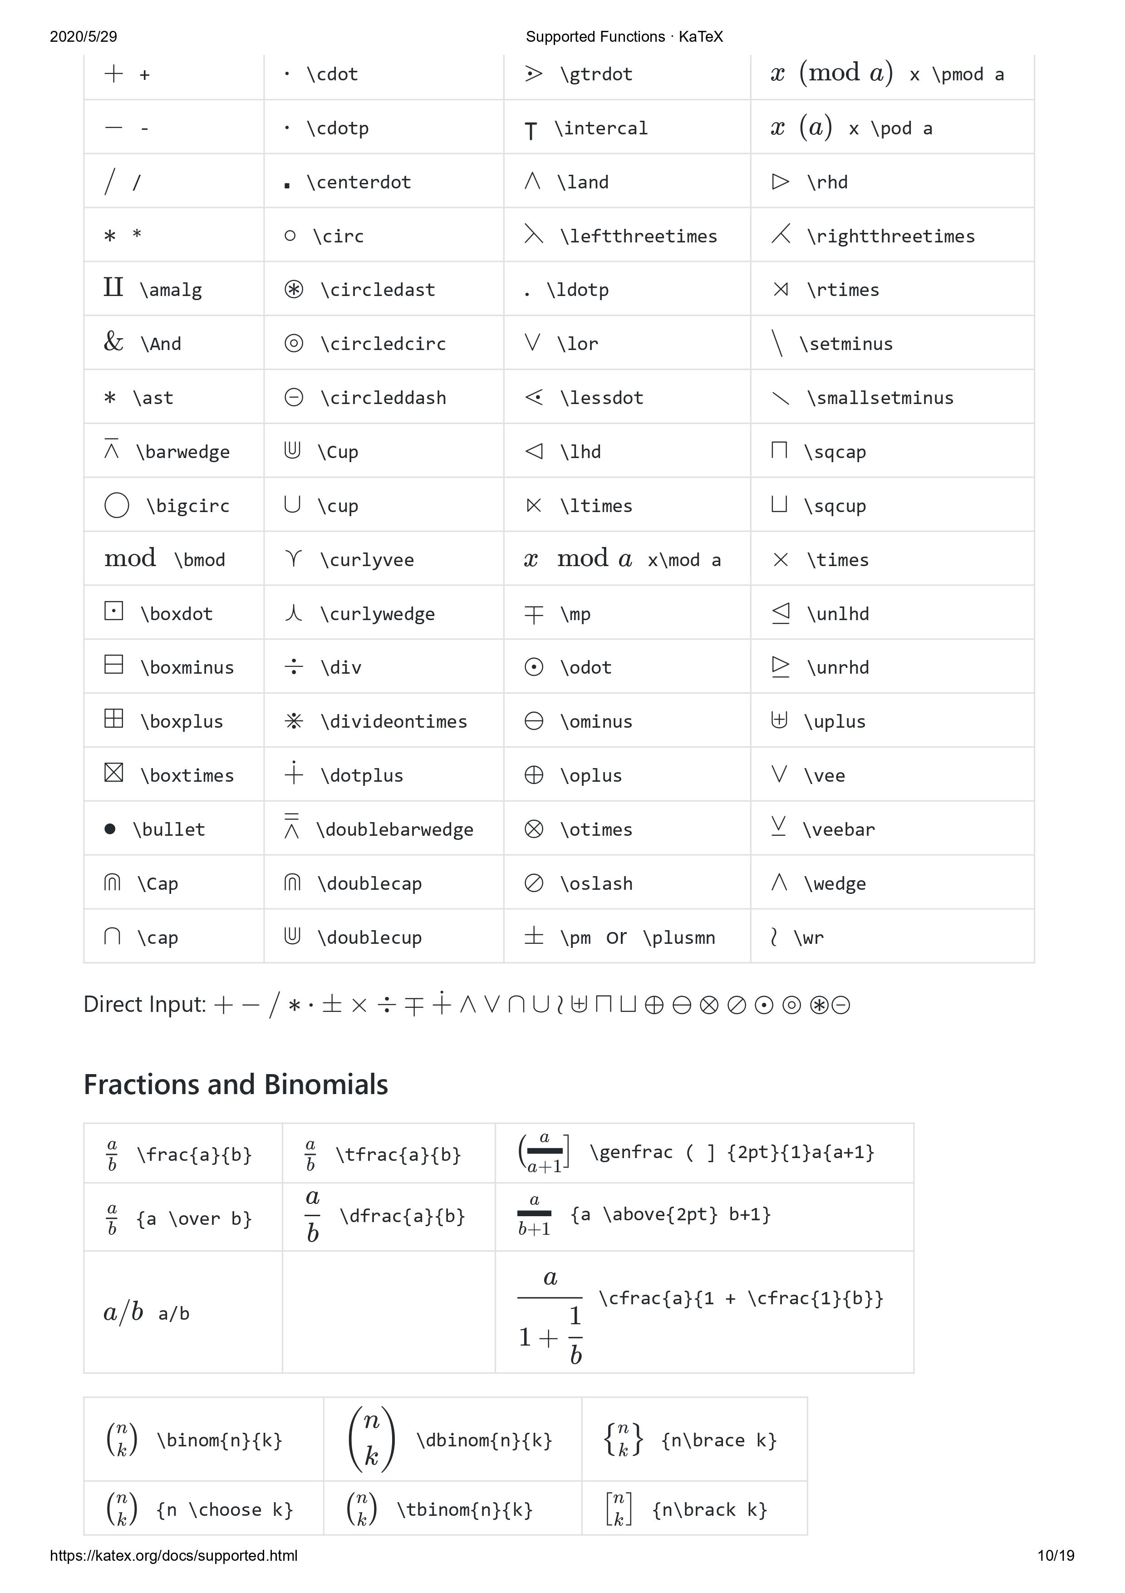Screen dimensions: 1125x1593
Task: Click the \amalg symbol glyph
Action: click(x=113, y=286)
